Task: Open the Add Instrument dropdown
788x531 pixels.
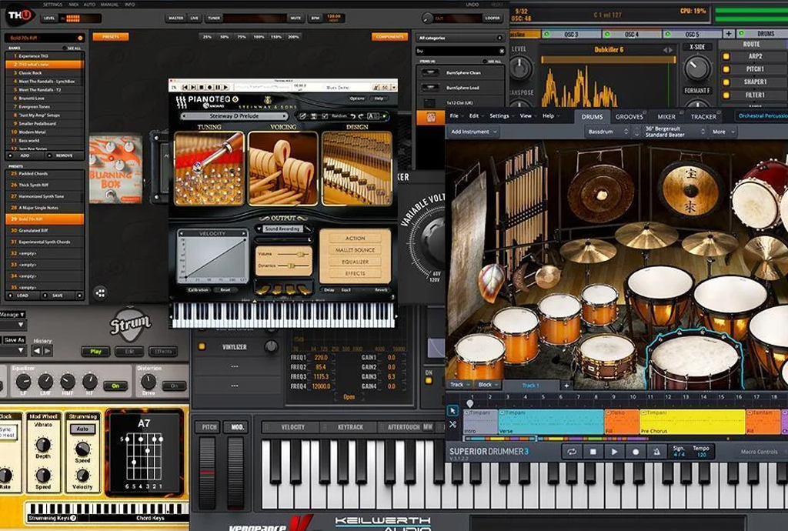Action: tap(474, 132)
